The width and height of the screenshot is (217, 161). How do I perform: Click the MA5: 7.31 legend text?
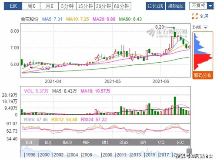pos(52,19)
